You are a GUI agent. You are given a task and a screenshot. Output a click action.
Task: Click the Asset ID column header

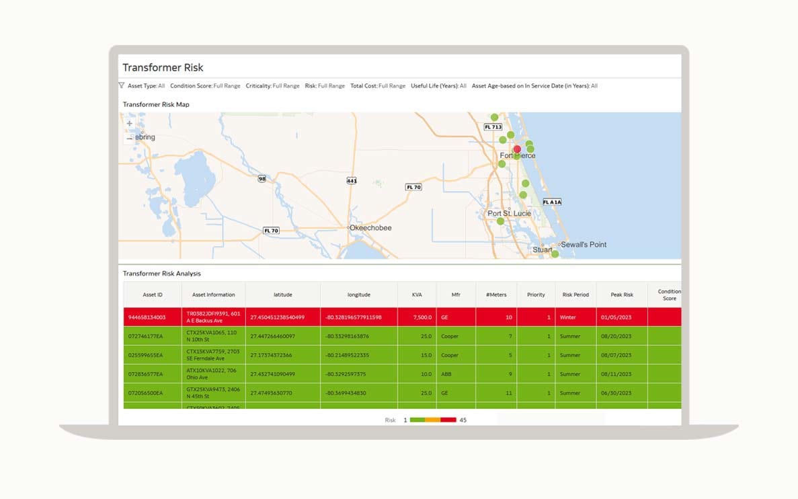click(153, 295)
